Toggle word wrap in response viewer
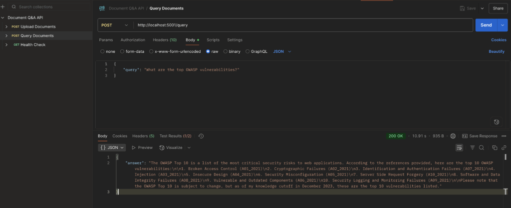 pos(459,148)
